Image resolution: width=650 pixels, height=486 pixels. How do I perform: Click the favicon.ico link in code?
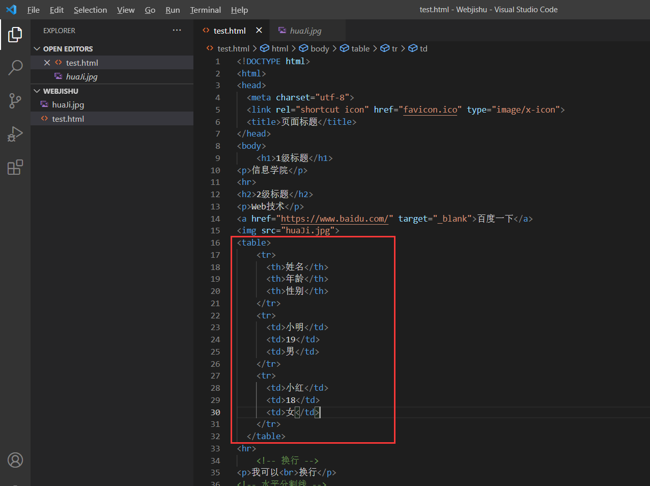pyautogui.click(x=430, y=110)
